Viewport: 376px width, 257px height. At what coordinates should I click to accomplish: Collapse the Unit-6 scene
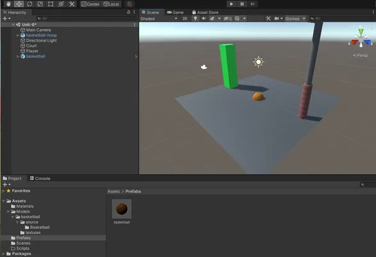pos(13,24)
